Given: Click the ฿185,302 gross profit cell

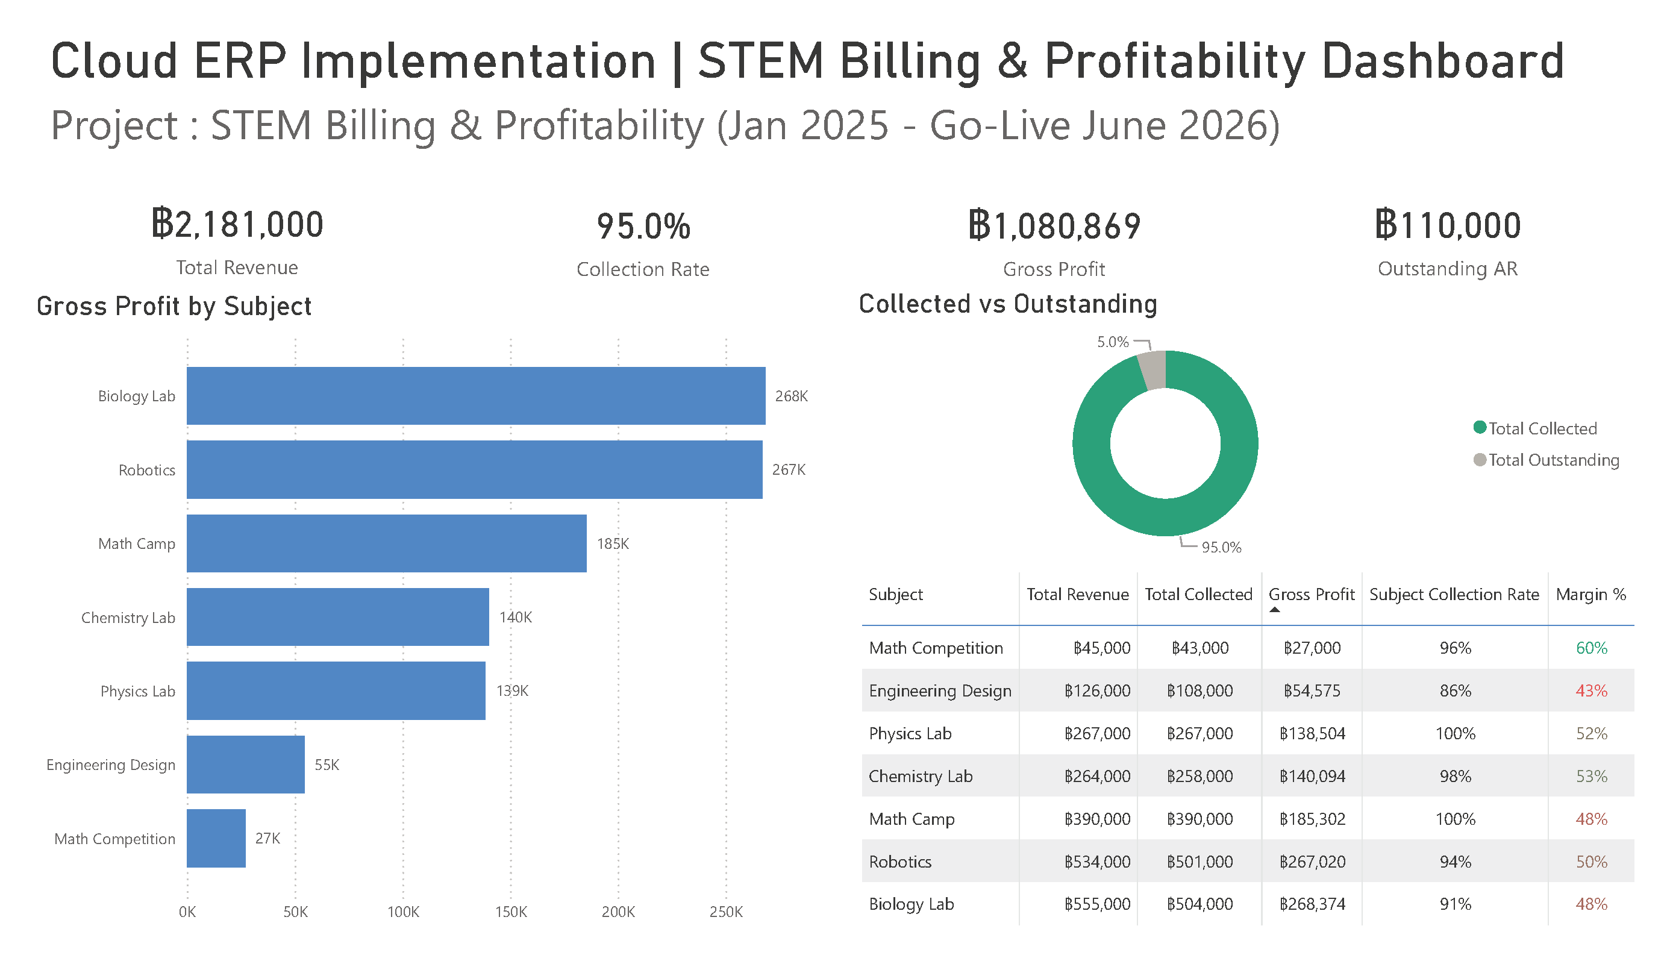Looking at the screenshot, I should [x=1312, y=819].
